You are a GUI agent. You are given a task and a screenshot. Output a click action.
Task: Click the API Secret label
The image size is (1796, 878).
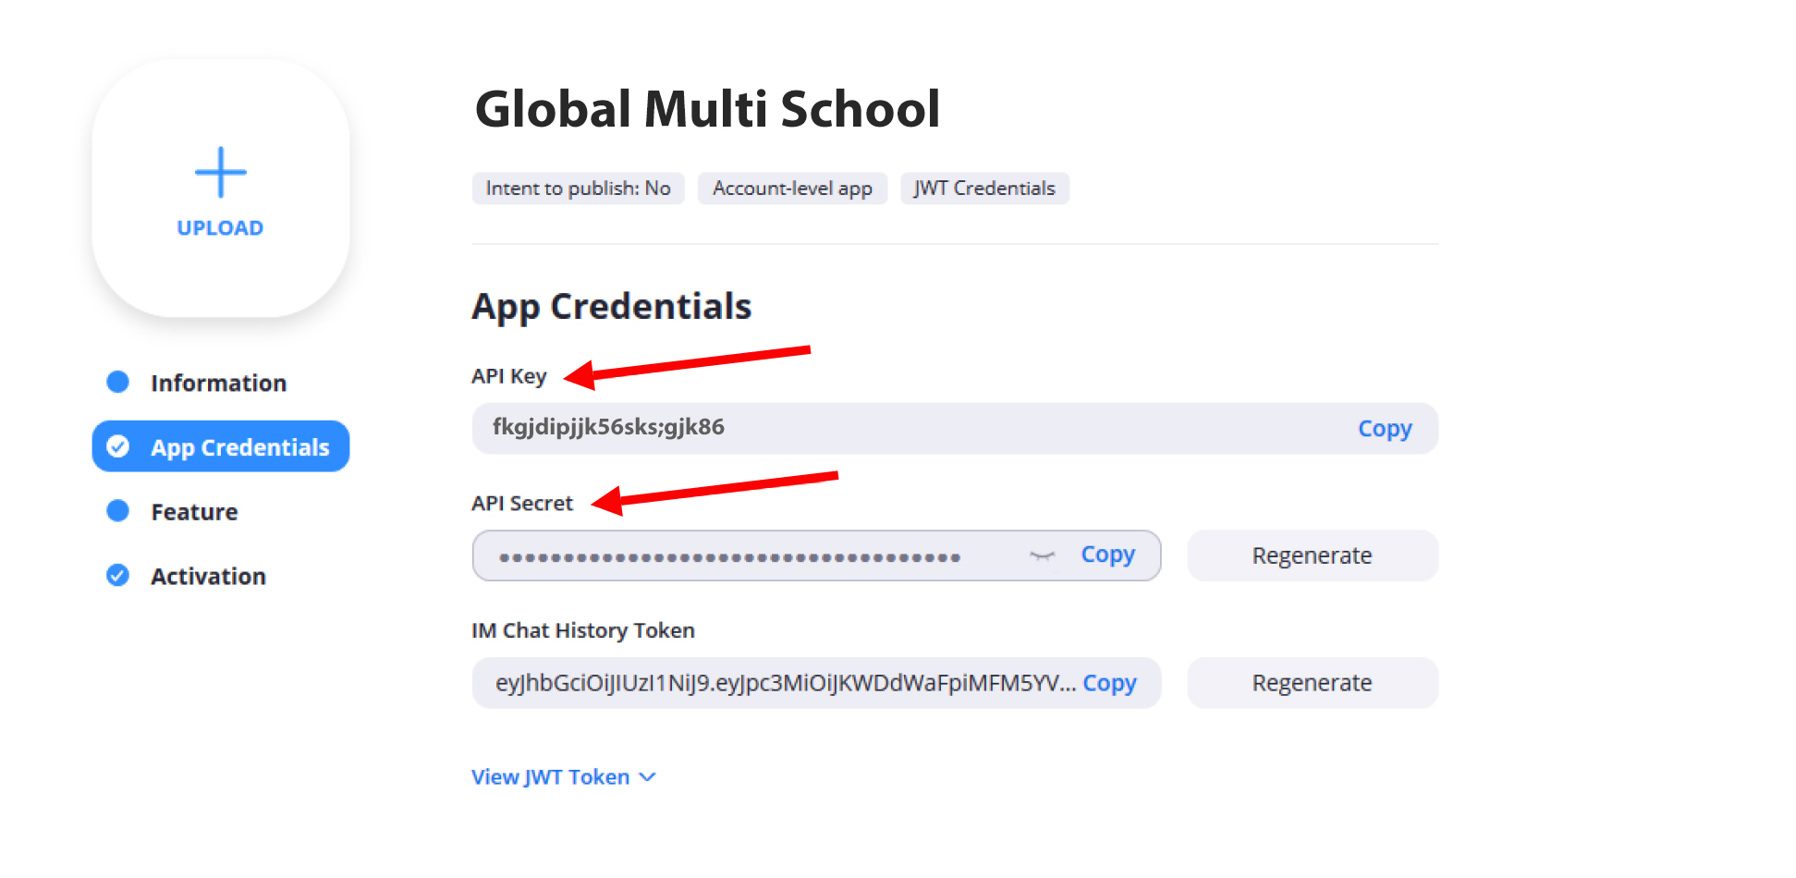[522, 504]
